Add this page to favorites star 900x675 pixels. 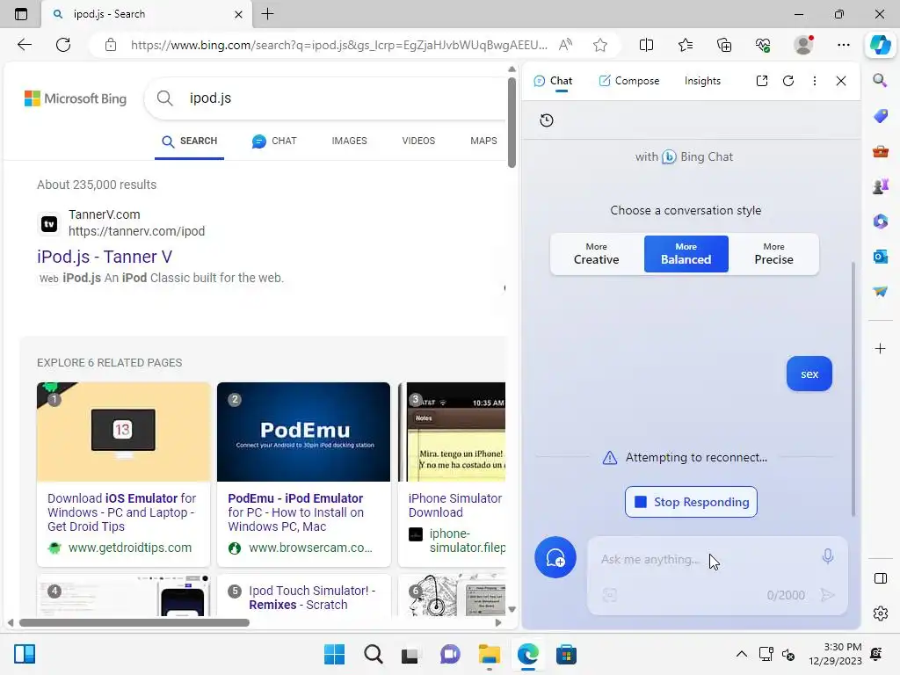600,45
